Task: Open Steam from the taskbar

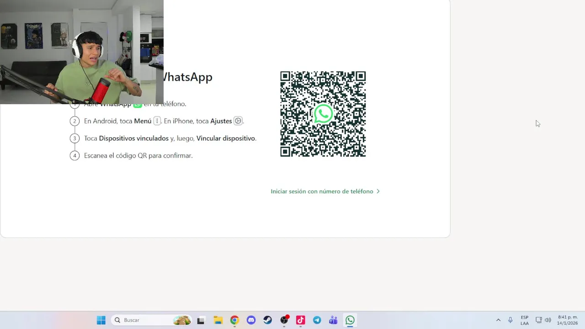Action: pyautogui.click(x=267, y=320)
